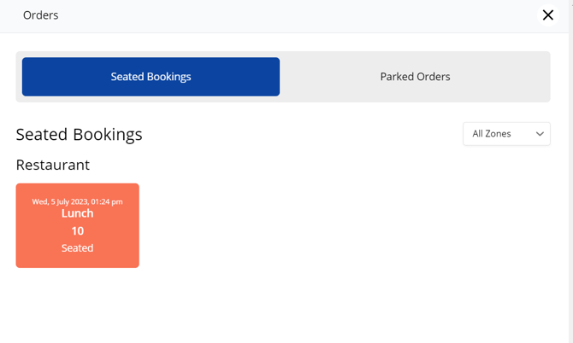Dismiss the Orders panel

(x=548, y=15)
